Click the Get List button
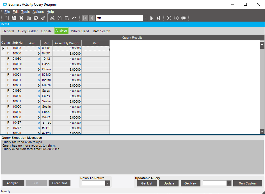265x194 pixels. [147, 183]
